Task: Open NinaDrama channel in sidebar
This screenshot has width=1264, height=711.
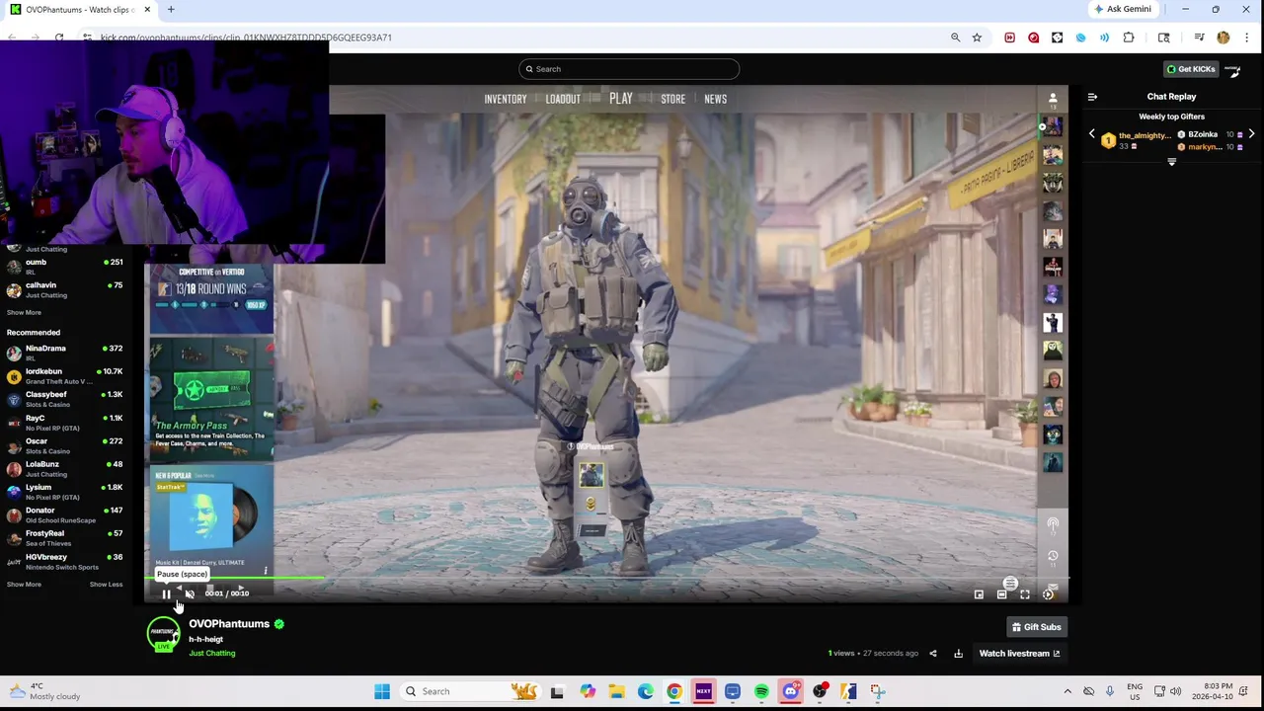Action: tap(65, 353)
